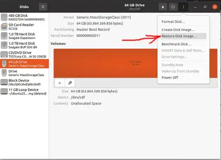Image resolution: width=221 pixels, height=160 pixels.
Task: Open the Disks hamburger application menu
Action: [x=43, y=7]
